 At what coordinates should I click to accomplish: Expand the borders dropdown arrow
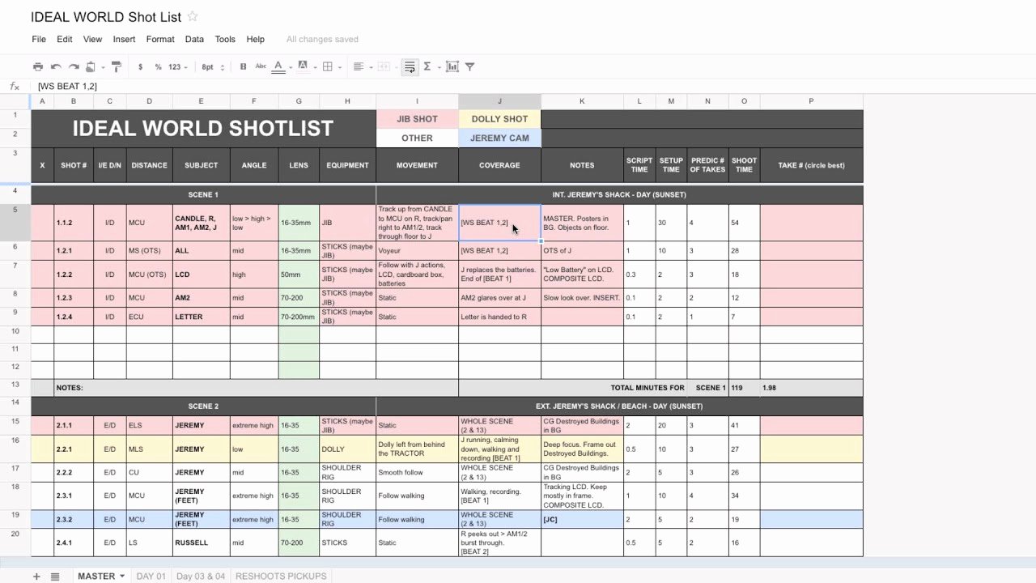pos(340,67)
